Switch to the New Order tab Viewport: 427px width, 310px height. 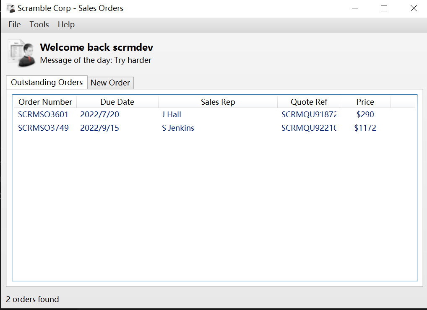[x=110, y=83]
